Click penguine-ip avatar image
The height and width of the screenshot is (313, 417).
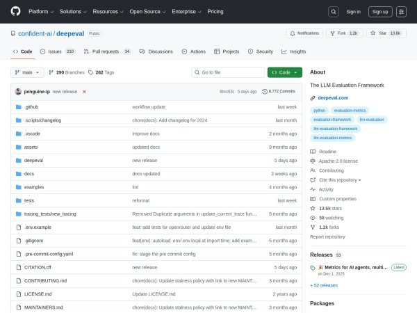18,92
